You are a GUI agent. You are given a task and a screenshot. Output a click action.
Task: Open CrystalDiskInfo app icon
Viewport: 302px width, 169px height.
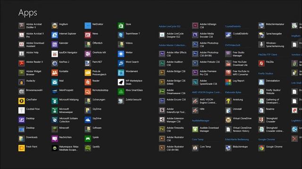coord(228,35)
